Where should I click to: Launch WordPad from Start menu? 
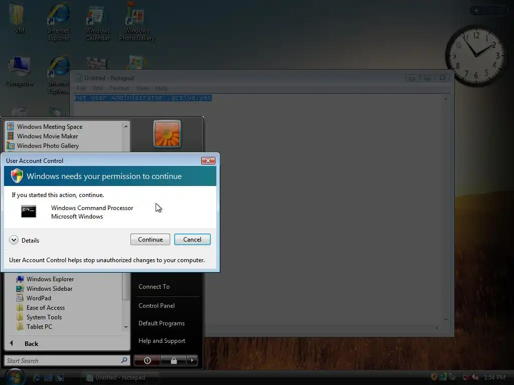(39, 298)
